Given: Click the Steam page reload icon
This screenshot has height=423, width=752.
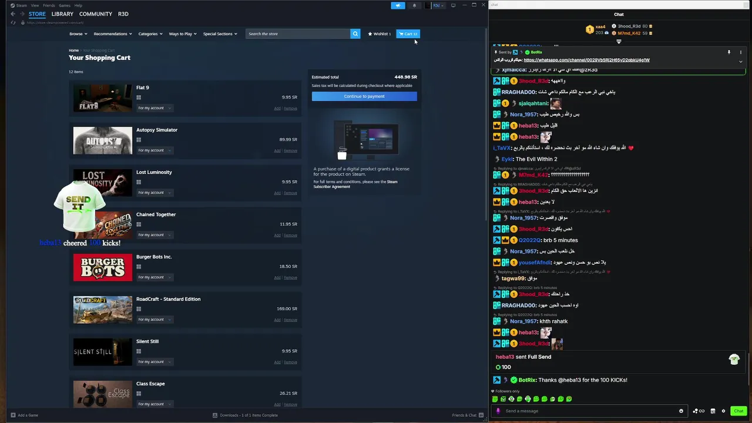Looking at the screenshot, I should pos(14,23).
